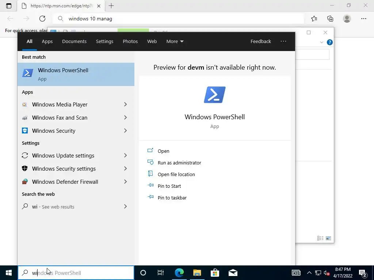Expand Windows Security settings chevron
Viewport: 374px width, 280px height.
coord(126,168)
